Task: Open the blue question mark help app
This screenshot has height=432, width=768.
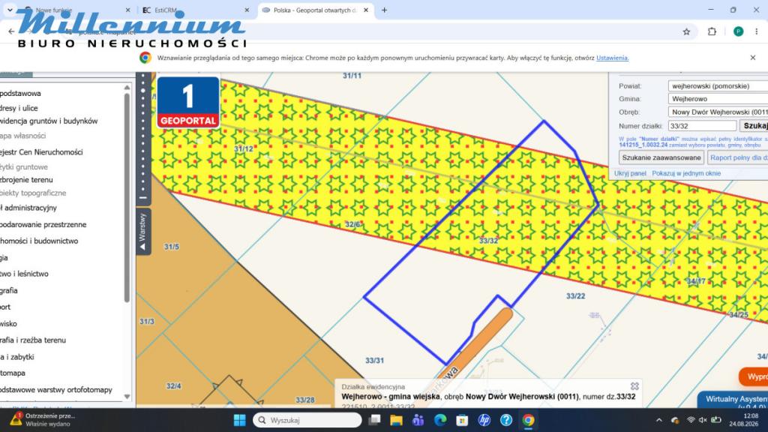Action: pos(506,420)
